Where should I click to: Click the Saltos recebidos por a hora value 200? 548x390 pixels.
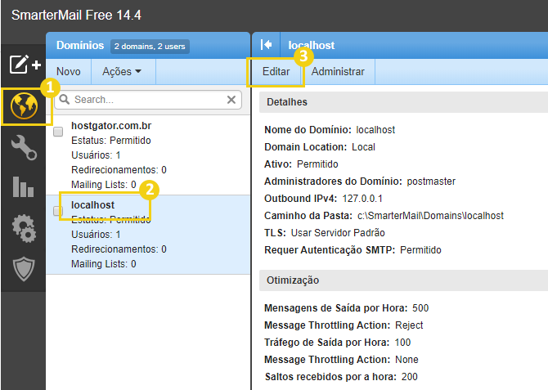(410, 377)
